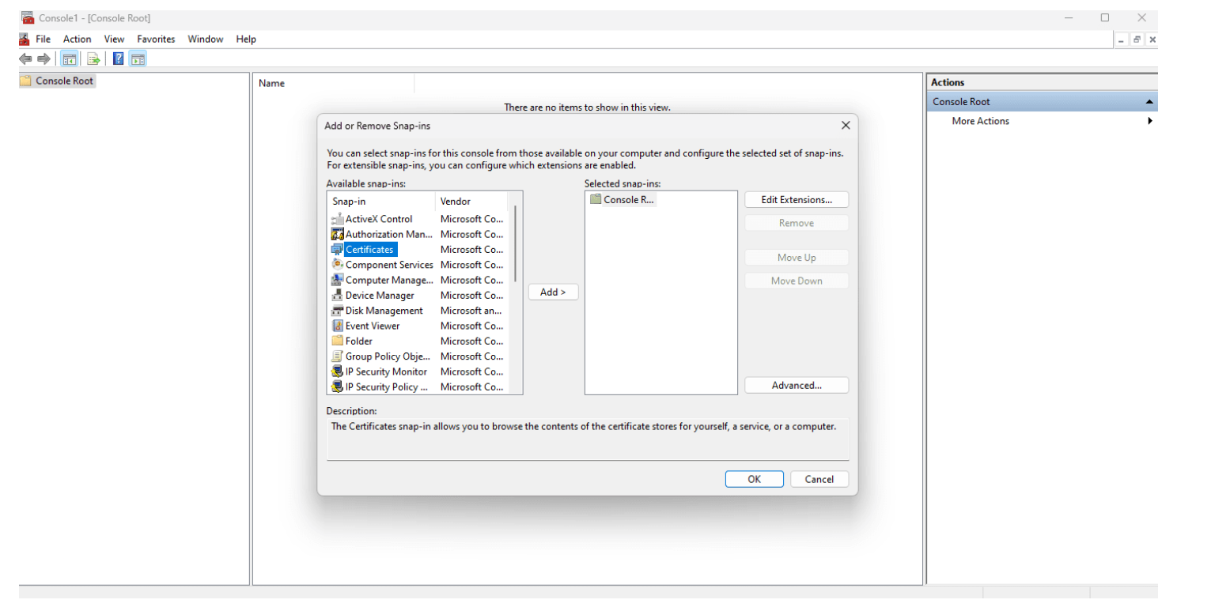Collapse the Console Root actions section
Screen dimensions: 1230x611
pyautogui.click(x=1149, y=102)
